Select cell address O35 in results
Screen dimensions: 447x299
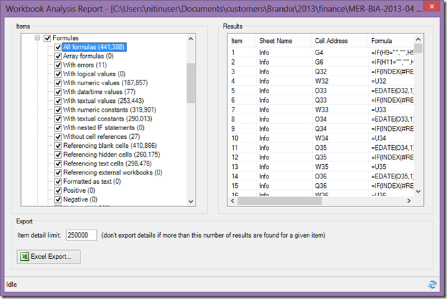point(321,148)
